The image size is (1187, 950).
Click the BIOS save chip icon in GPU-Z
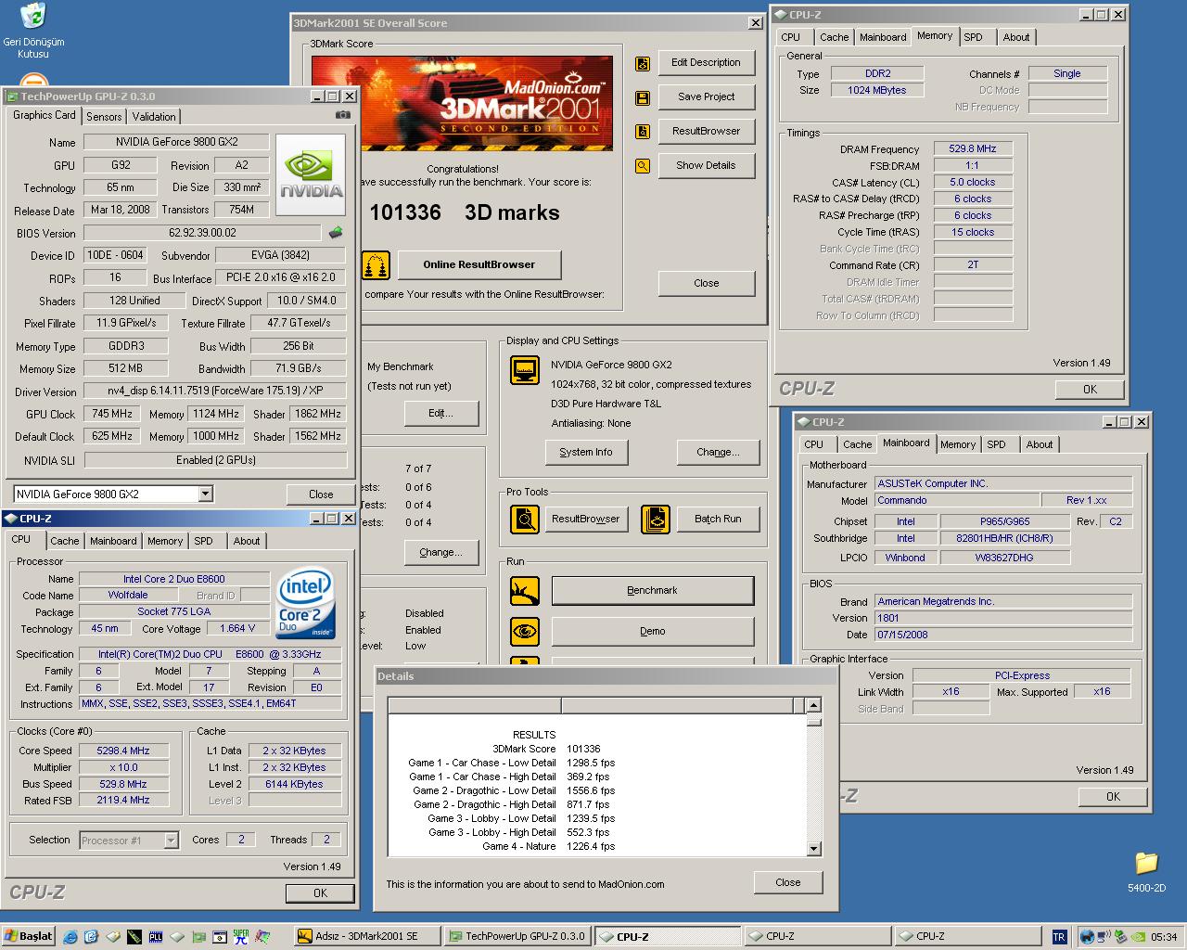(336, 233)
